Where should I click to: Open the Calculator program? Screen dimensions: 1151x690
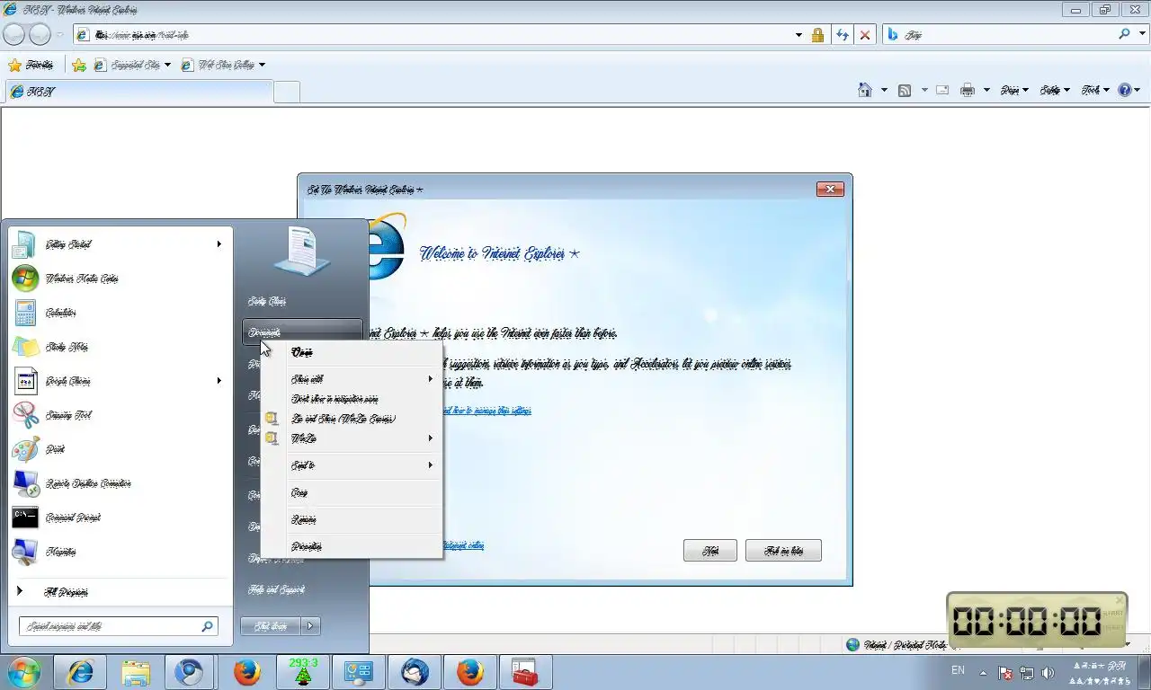[117, 313]
